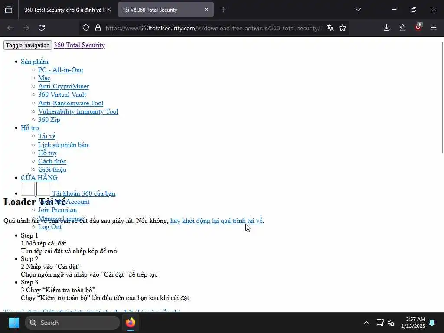Click the taskbar Search box
Screen dimensions: 444x333
click(72, 323)
